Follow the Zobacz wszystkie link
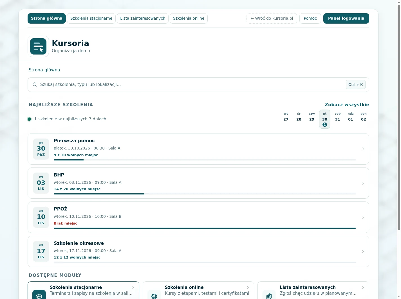The height and width of the screenshot is (299, 401). coord(347,105)
